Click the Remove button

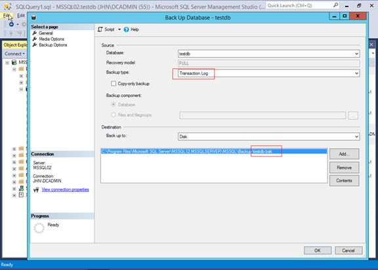click(x=345, y=168)
